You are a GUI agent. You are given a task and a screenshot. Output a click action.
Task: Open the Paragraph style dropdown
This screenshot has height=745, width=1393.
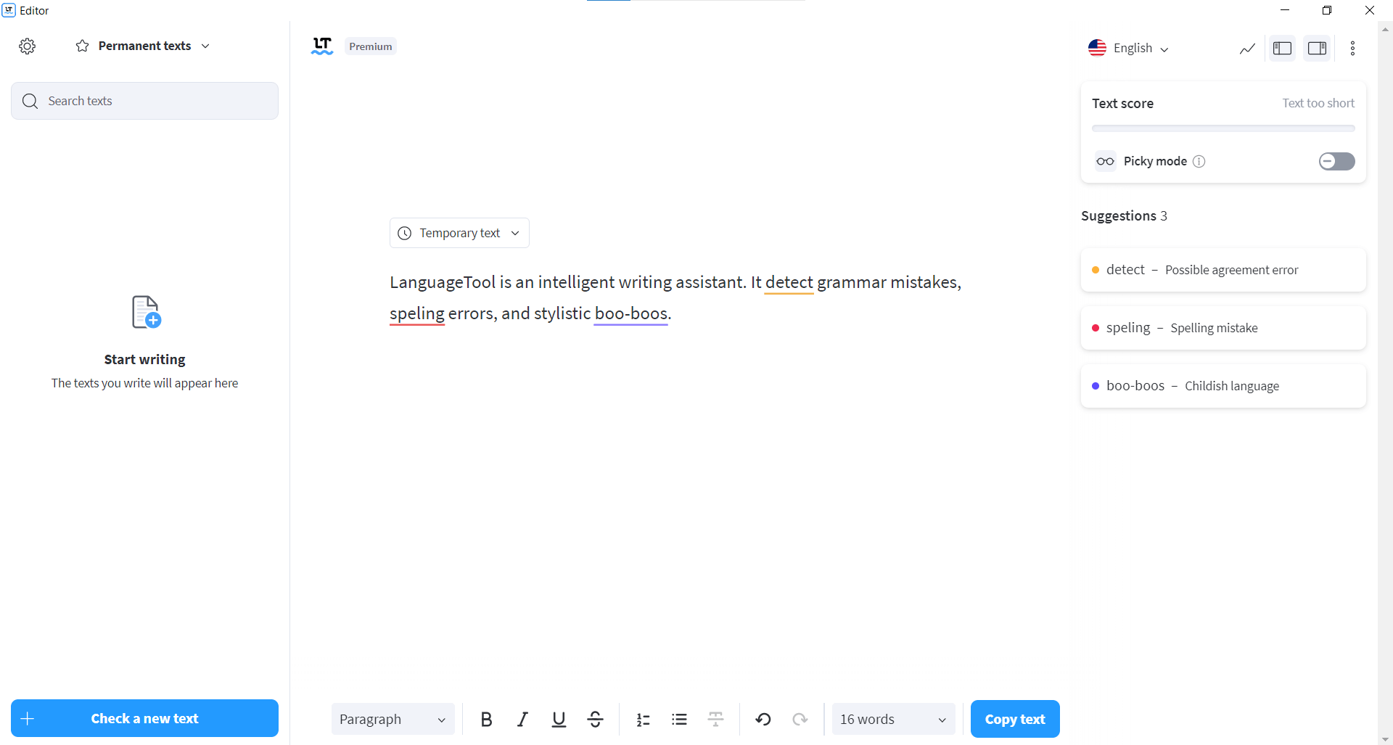[393, 719]
